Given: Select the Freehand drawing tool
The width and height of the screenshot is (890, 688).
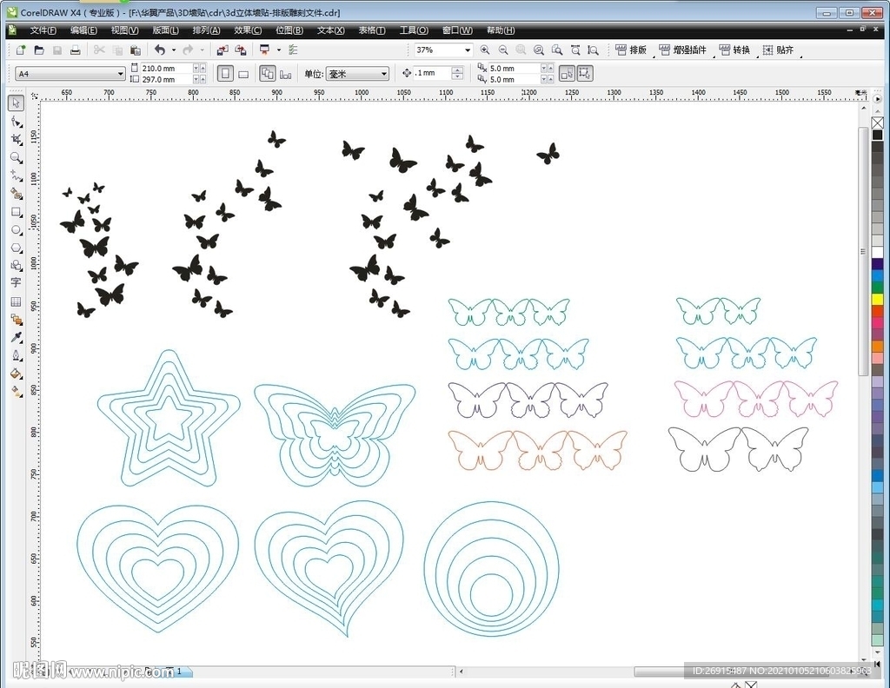Looking at the screenshot, I should pos(17,175).
